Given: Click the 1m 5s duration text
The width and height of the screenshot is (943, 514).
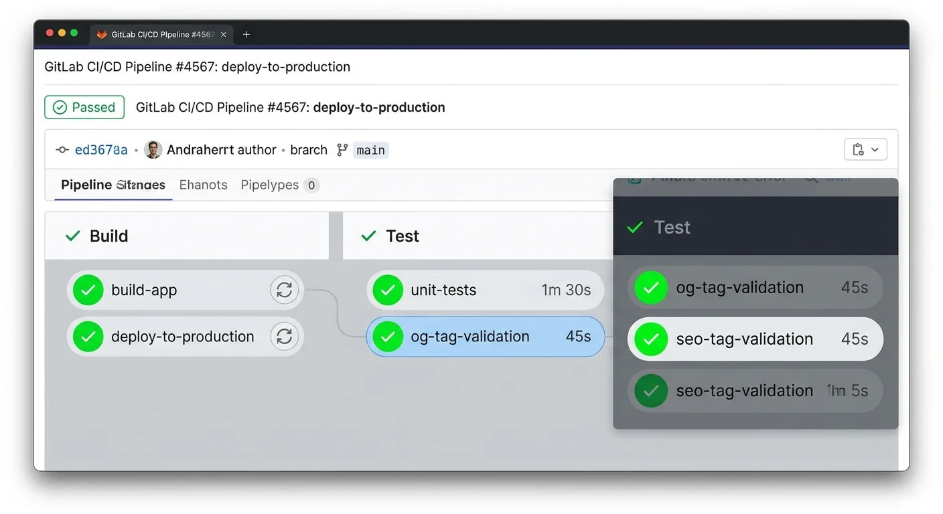Looking at the screenshot, I should [x=847, y=391].
